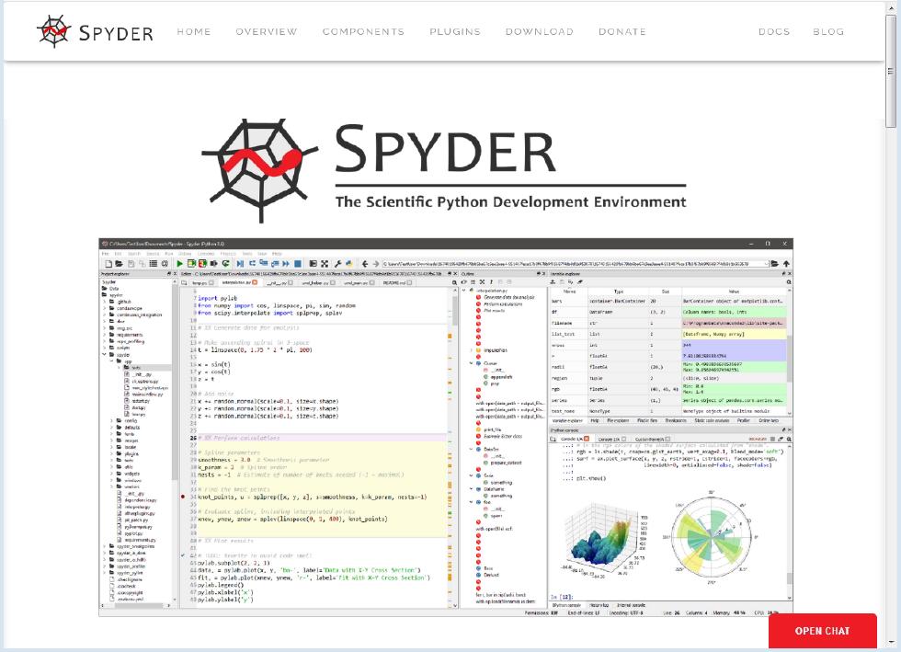This screenshot has width=901, height=652.
Task: Click the back navigation arrow in the toolbar
Action: [367, 264]
